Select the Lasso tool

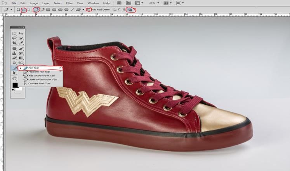click(x=14, y=38)
